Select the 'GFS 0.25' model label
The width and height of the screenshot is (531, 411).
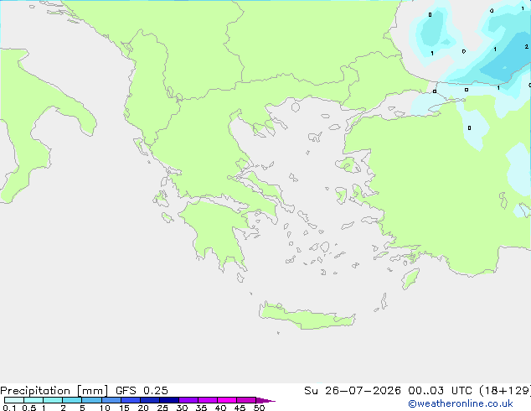pos(142,391)
